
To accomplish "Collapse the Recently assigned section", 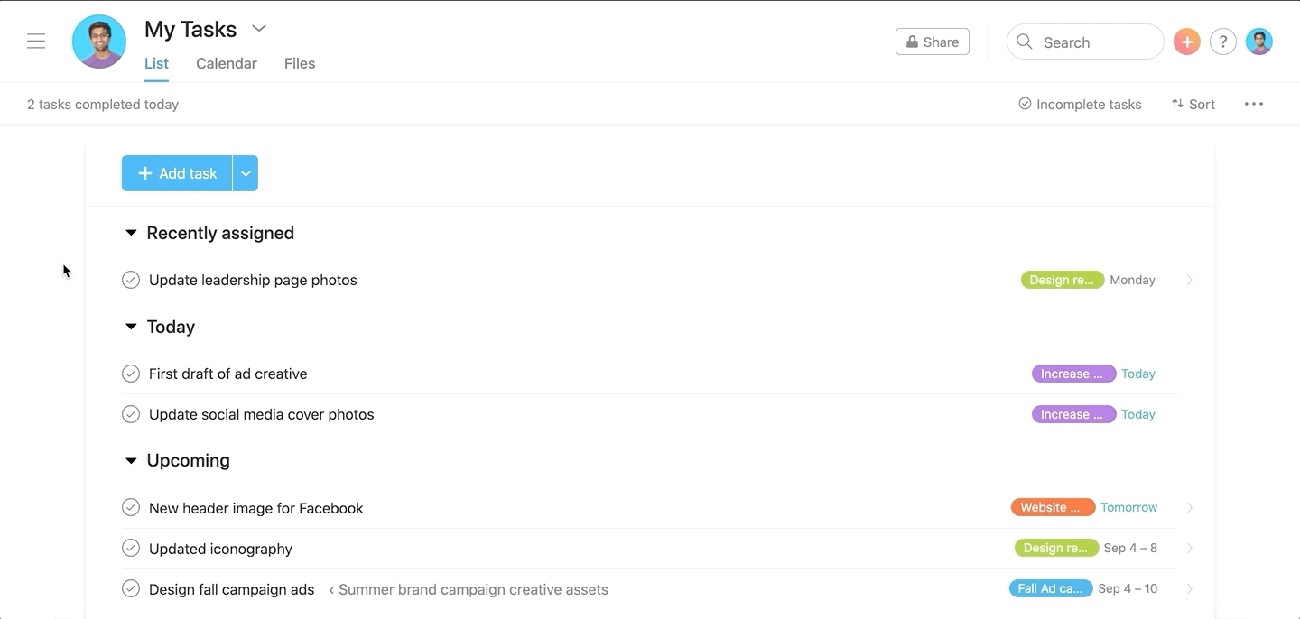I will (131, 233).
